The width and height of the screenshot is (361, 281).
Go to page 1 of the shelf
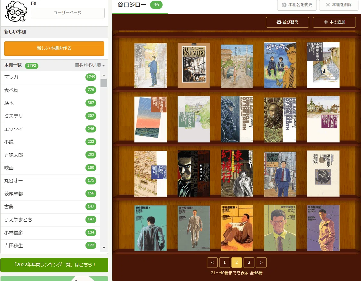click(x=224, y=262)
